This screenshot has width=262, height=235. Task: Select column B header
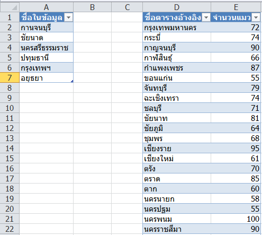pyautogui.click(x=92, y=7)
